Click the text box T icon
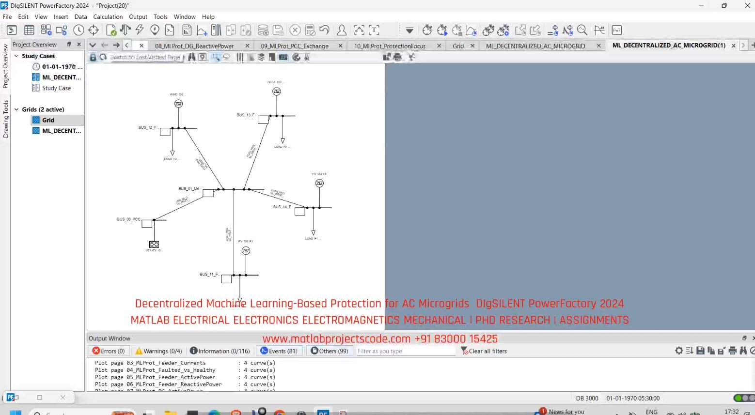Screen dimensions: 755x415 (x=374, y=30)
